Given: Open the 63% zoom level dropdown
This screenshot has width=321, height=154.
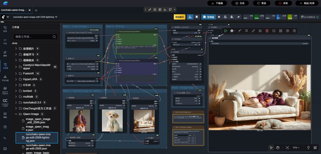Looking at the screenshot, I should pyautogui.click(x=296, y=147).
